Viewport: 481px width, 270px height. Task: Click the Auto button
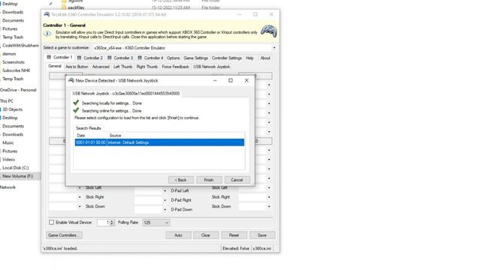pos(178,235)
